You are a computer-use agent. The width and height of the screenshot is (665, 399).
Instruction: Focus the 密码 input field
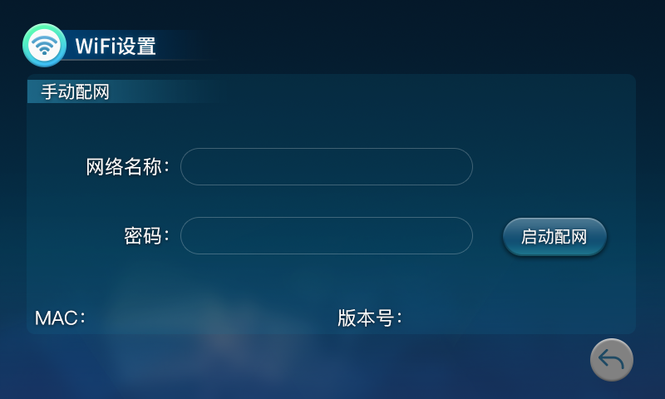tap(326, 236)
